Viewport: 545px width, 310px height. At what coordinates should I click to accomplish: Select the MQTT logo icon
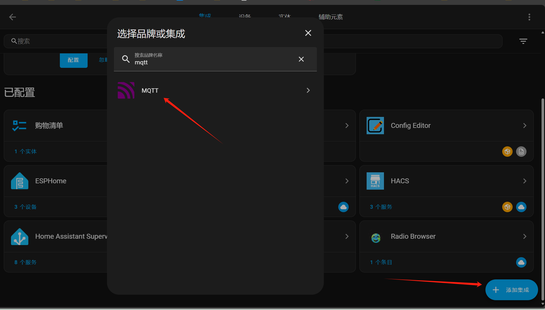(x=126, y=90)
